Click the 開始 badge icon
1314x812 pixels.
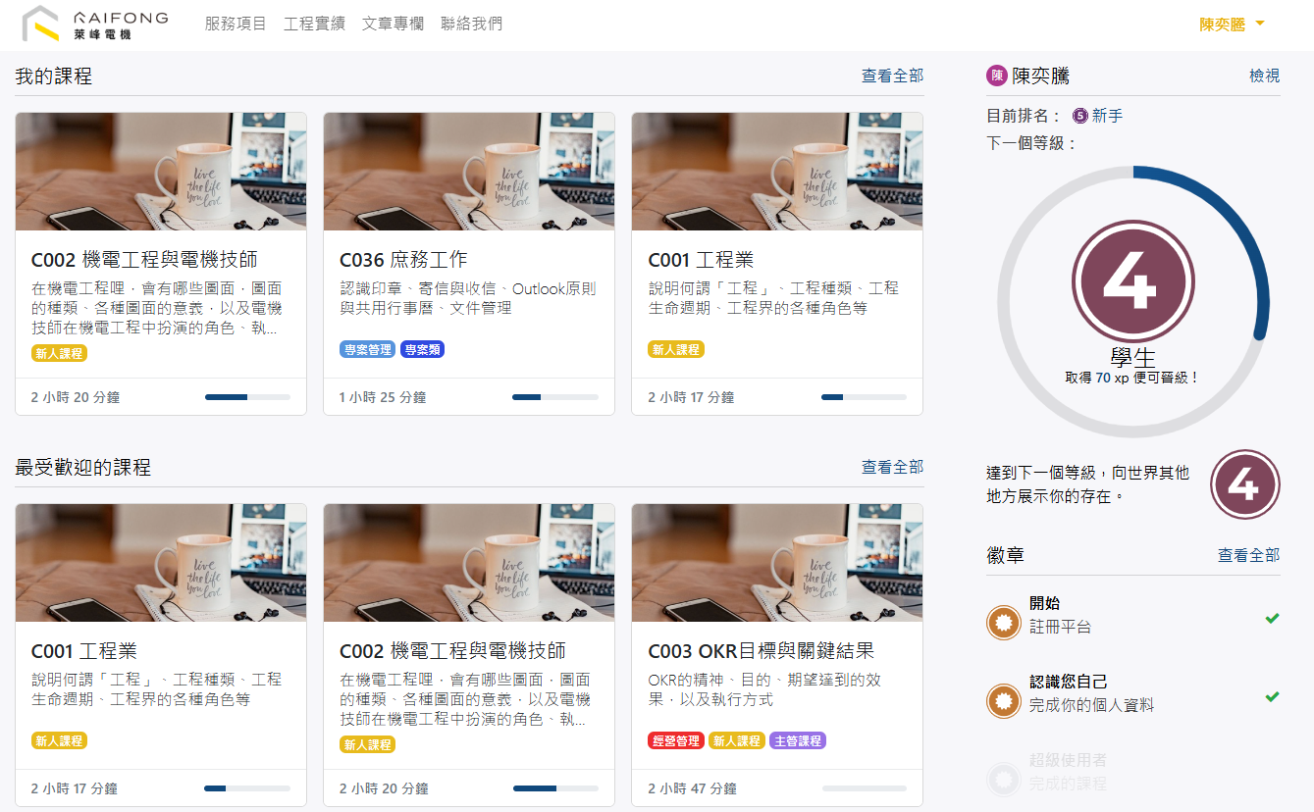tap(1004, 622)
